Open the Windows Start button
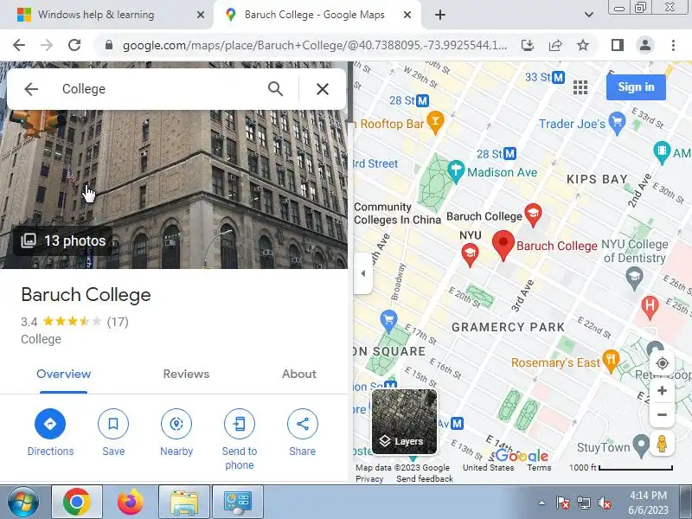The width and height of the screenshot is (692, 519). coord(22,503)
